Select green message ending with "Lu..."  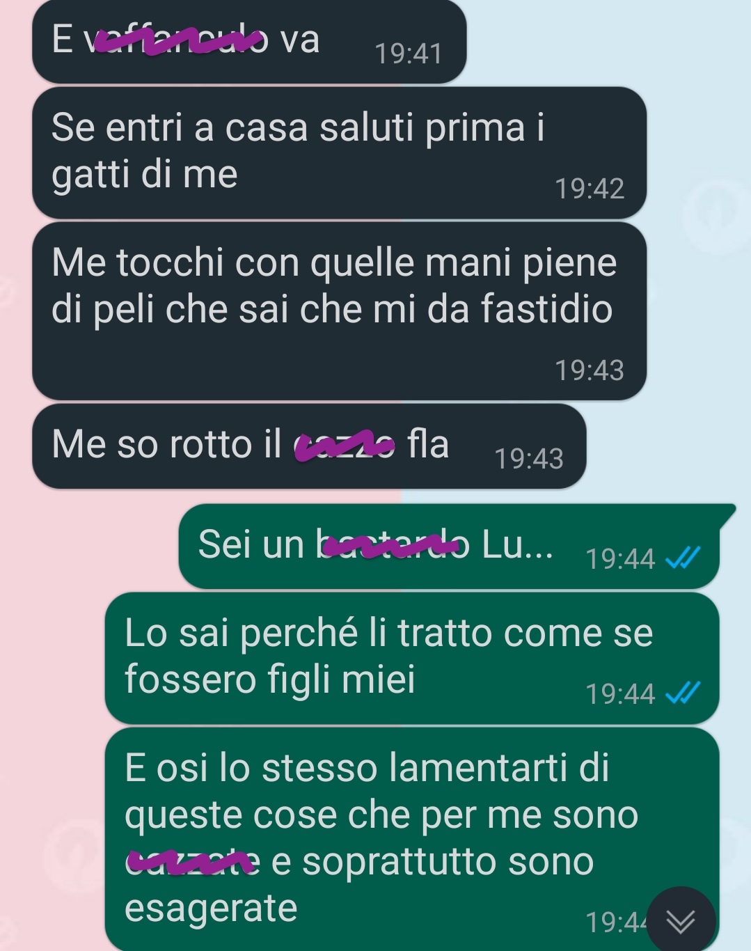click(449, 547)
